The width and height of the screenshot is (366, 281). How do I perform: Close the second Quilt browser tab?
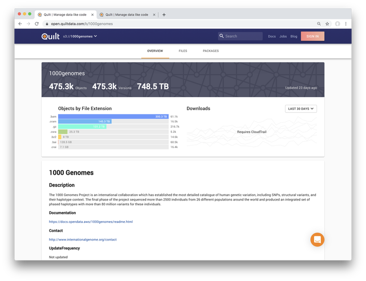(x=154, y=15)
